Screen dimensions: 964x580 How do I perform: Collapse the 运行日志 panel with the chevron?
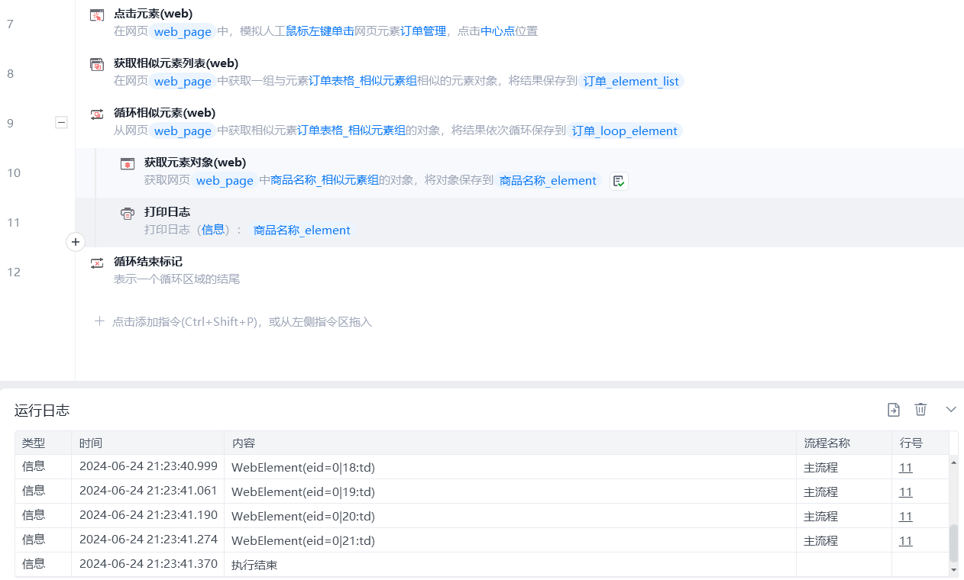click(951, 410)
